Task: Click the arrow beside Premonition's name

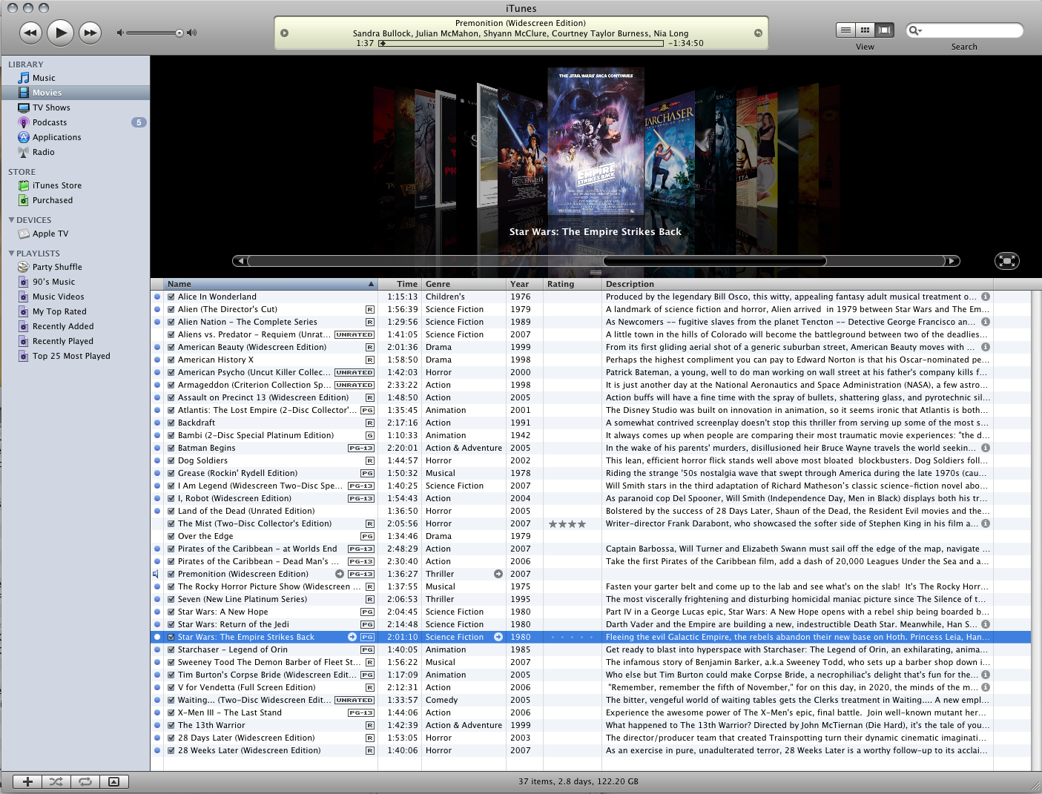Action: click(x=340, y=574)
